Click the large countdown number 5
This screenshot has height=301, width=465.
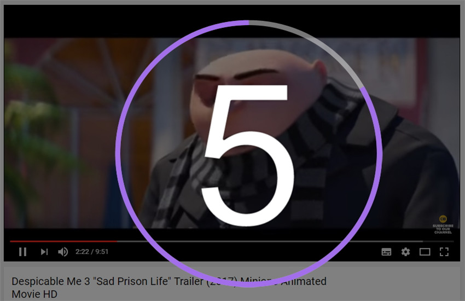[x=248, y=155]
